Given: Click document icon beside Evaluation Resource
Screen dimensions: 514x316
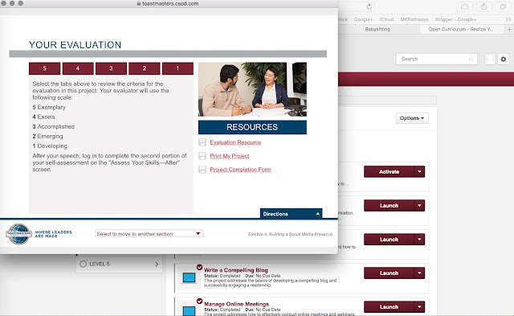Looking at the screenshot, I should point(202,142).
